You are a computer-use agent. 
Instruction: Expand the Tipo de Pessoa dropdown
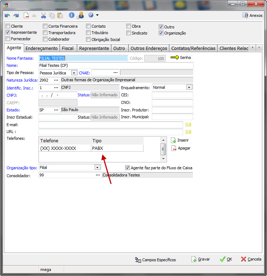[74, 73]
